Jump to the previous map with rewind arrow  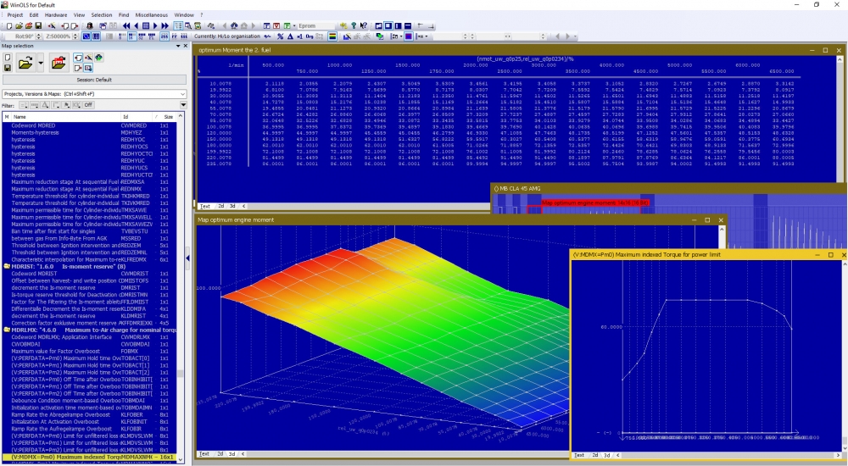pos(127,26)
